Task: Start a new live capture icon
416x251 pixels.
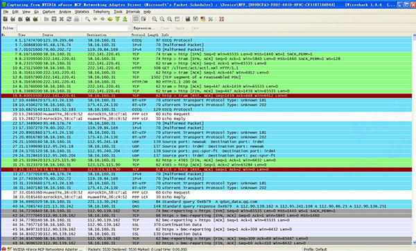Action: coord(20,19)
